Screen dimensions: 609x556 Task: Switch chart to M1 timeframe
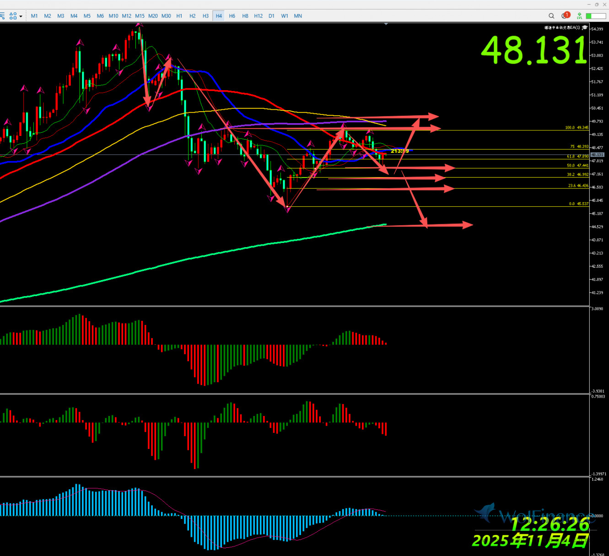coord(34,16)
